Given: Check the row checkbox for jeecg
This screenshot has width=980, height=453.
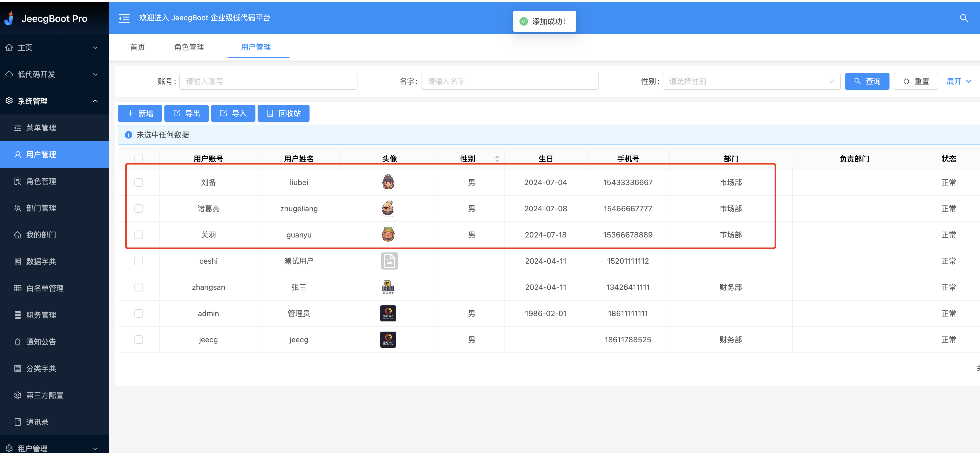Looking at the screenshot, I should click(x=138, y=340).
